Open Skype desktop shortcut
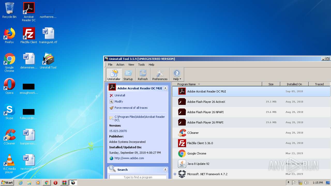The height and width of the screenshot is (186, 331). [9, 112]
